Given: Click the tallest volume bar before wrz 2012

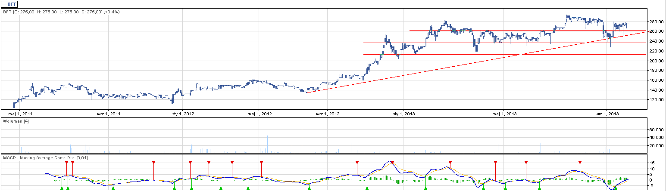Looking at the screenshot, I should (302, 139).
